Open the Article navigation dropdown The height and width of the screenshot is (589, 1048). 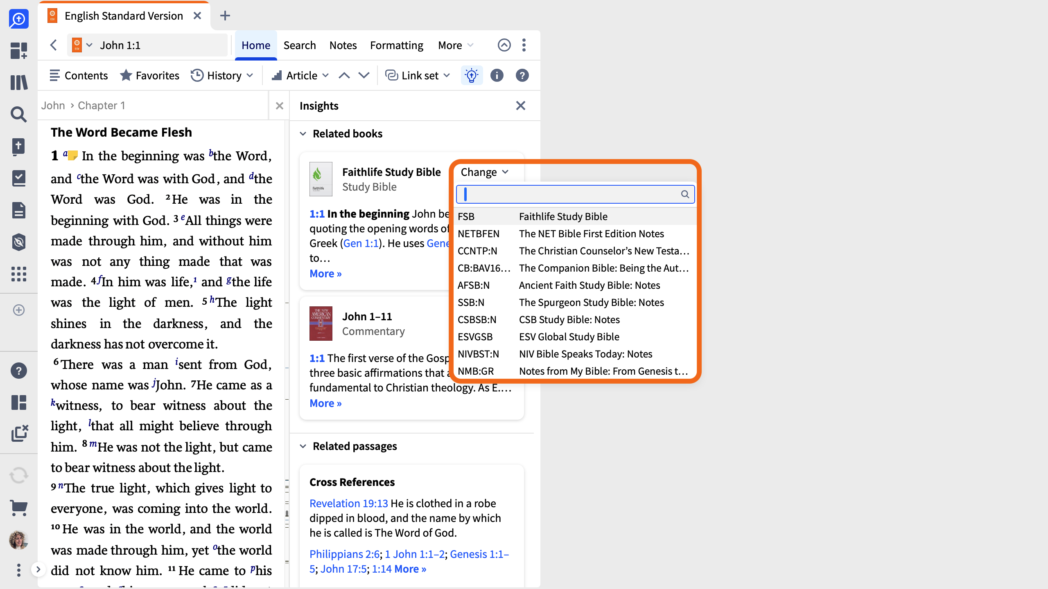click(300, 76)
